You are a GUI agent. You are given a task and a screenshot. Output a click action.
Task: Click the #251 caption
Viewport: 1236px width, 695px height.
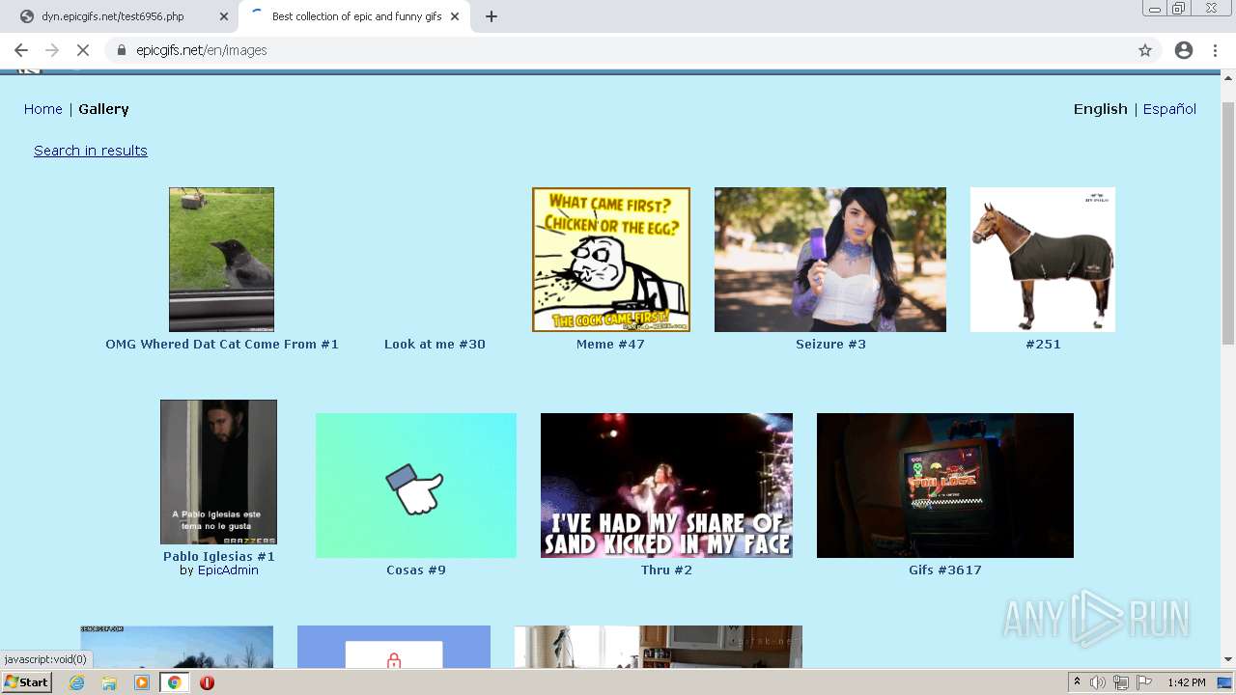1043,345
